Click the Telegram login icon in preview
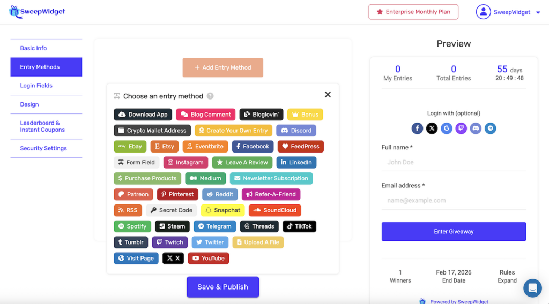Image resolution: width=549 pixels, height=304 pixels. coord(490,128)
